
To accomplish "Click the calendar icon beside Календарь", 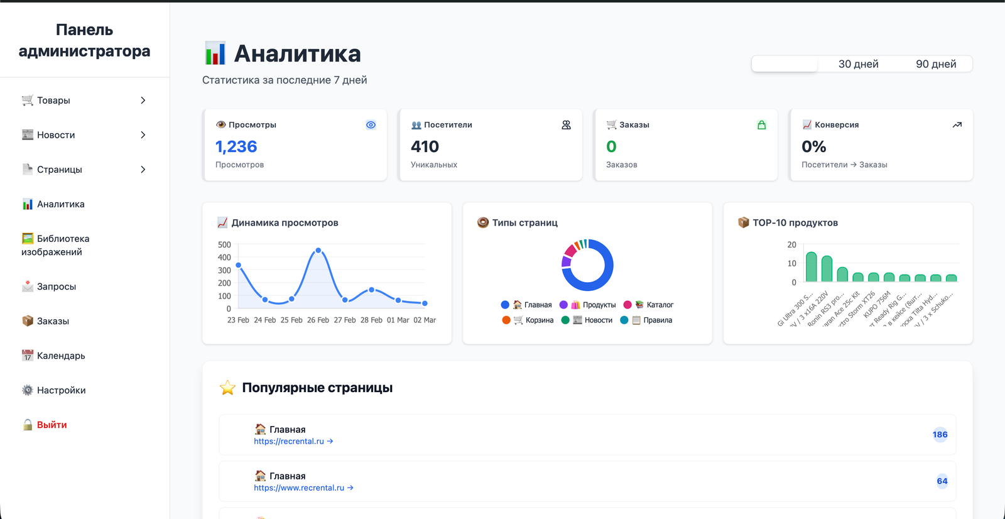I will pyautogui.click(x=28, y=356).
